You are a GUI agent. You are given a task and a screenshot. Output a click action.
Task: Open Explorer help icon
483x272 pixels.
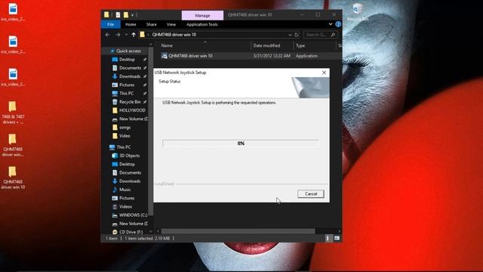338,24
